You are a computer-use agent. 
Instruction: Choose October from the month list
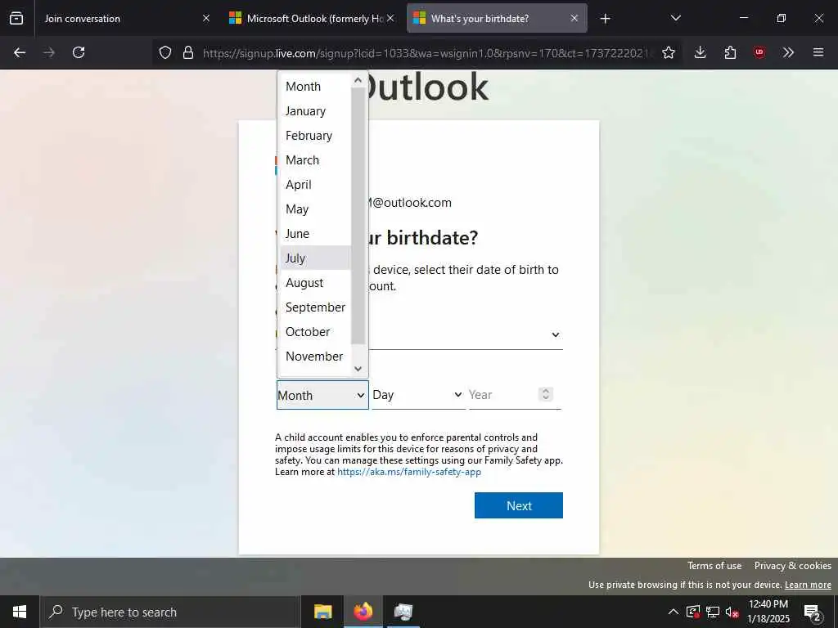click(315, 332)
